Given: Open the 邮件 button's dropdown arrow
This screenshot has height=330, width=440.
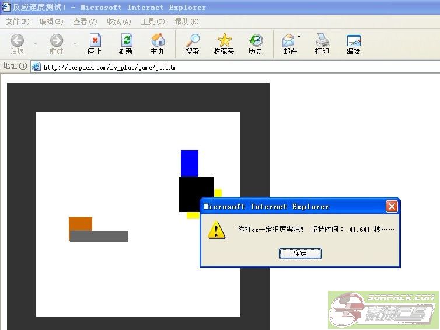Looking at the screenshot, I should (299, 37).
